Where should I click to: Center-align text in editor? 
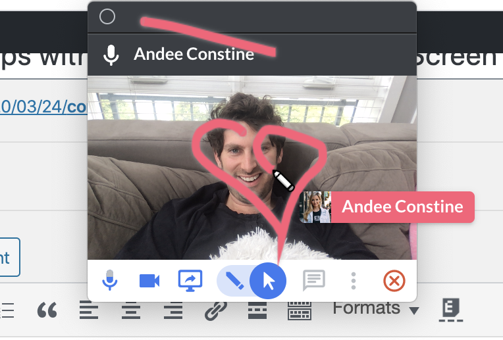coord(131,310)
